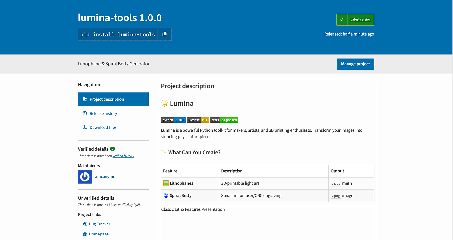Click the python 3.10+ badge

click(x=173, y=120)
